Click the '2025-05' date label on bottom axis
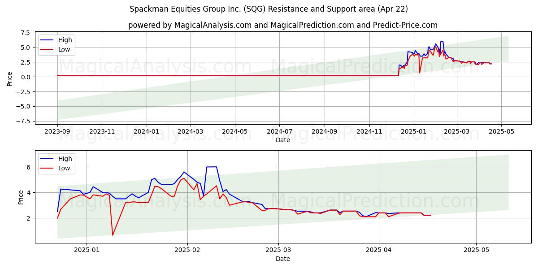This screenshot has height=269, width=538. point(476,250)
